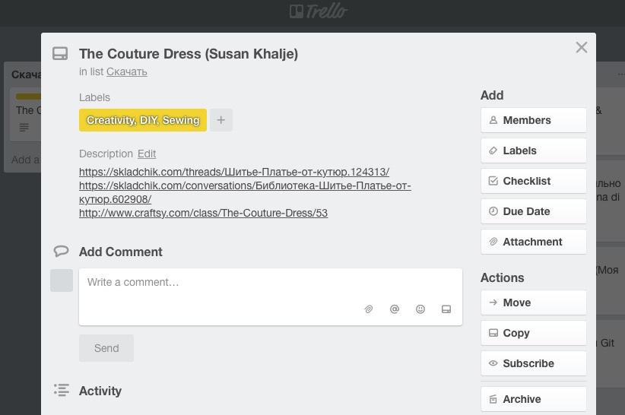Click the mention @ icon in comment box
The width and height of the screenshot is (625, 415).
click(x=395, y=309)
